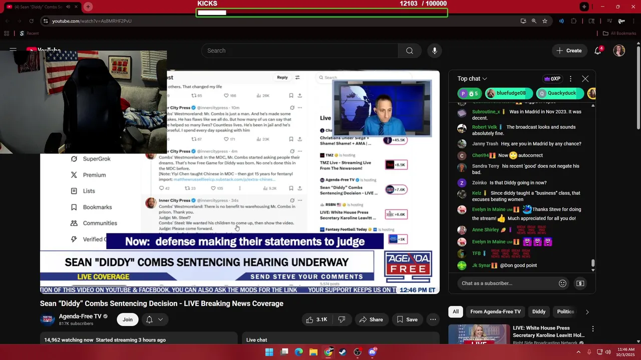The width and height of the screenshot is (641, 360).
Task: Reload the YouTube page
Action: (x=31, y=21)
